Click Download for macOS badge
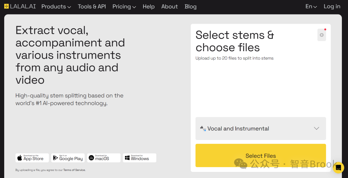348x178 pixels. [x=104, y=158]
